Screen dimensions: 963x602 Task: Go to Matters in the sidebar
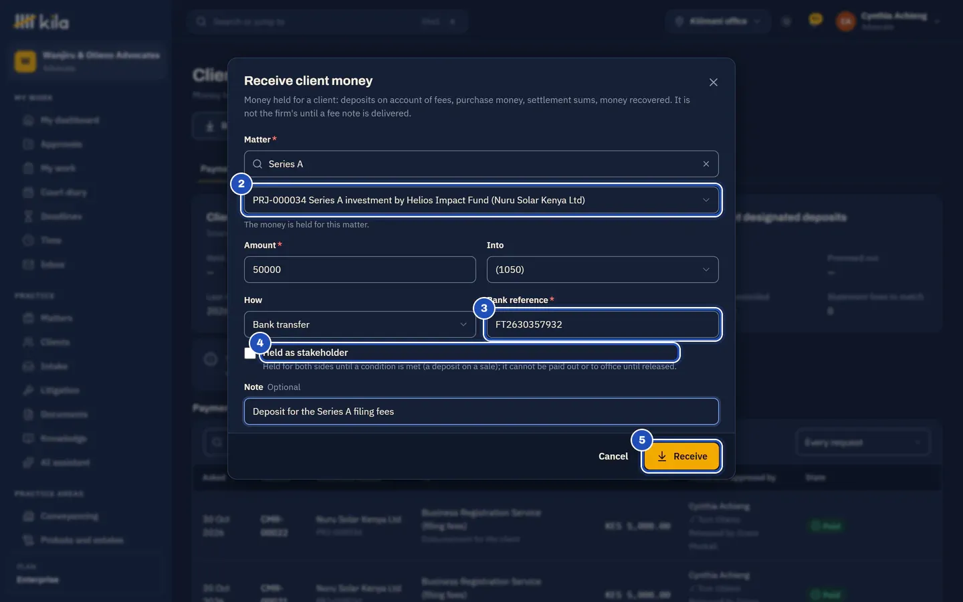click(x=56, y=318)
